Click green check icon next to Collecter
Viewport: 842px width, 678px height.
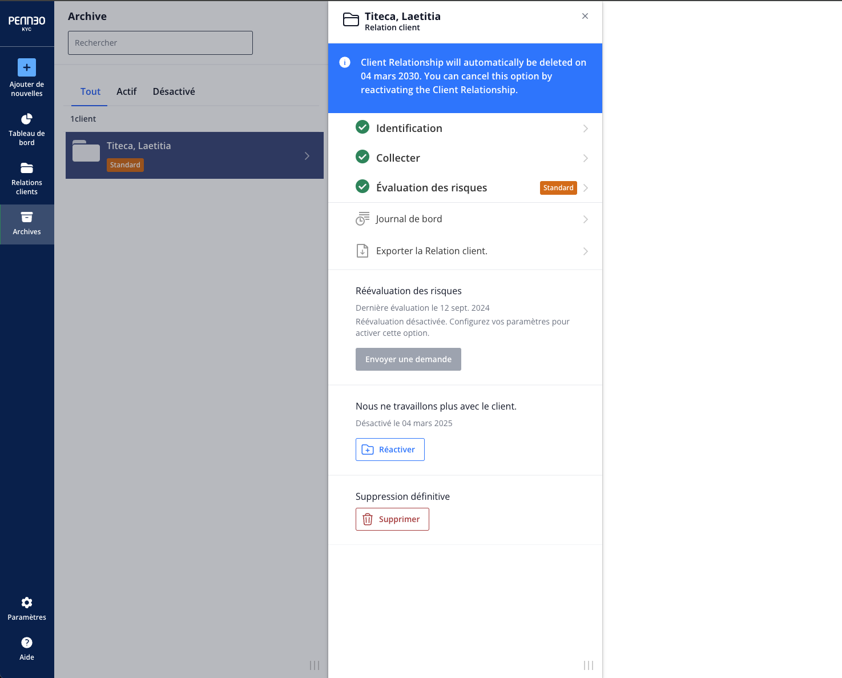[362, 157]
